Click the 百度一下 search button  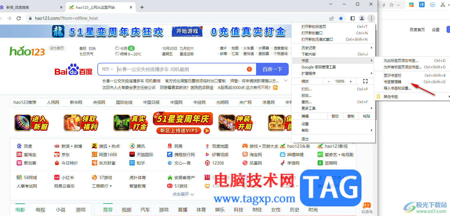point(272,69)
